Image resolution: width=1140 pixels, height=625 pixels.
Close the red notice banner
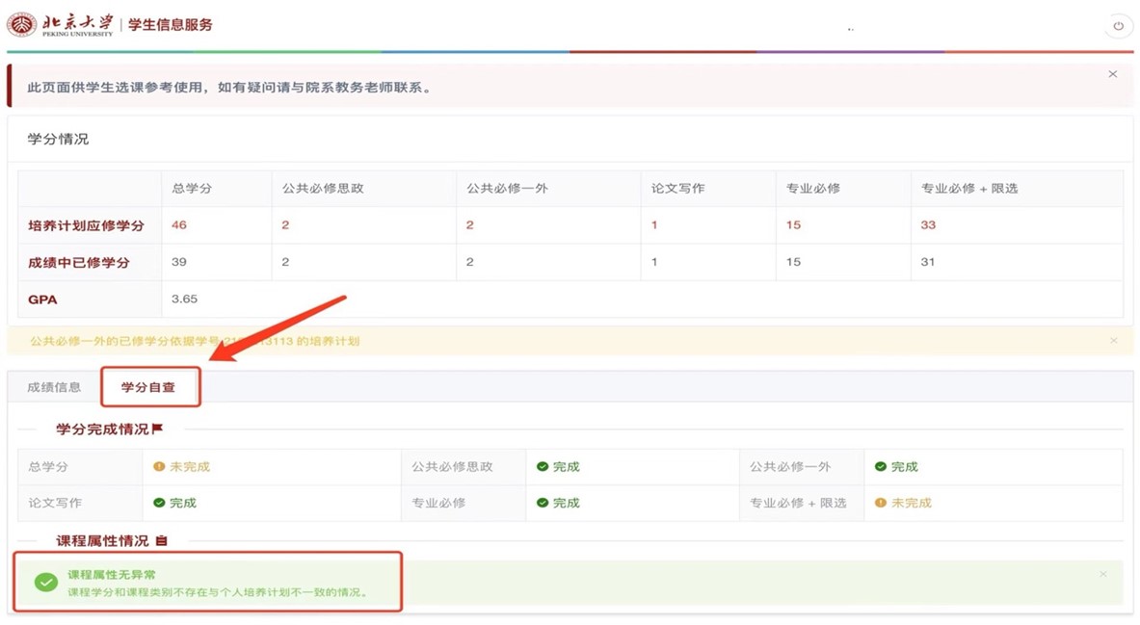(1112, 74)
